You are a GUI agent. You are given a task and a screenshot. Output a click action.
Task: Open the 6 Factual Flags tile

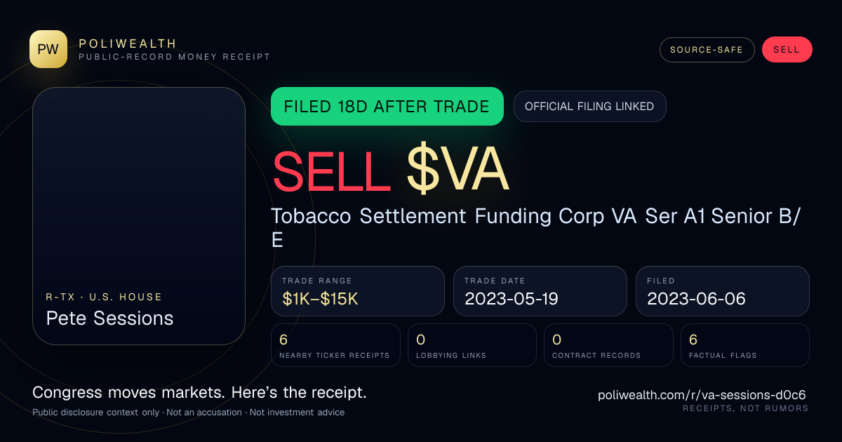745,345
